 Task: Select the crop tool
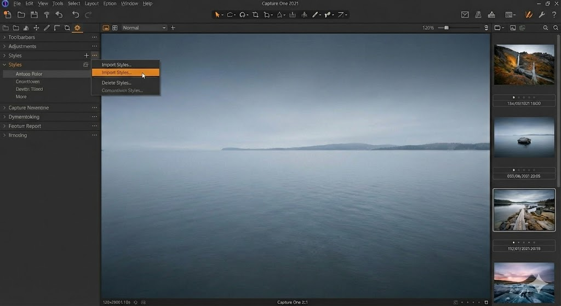(x=255, y=15)
